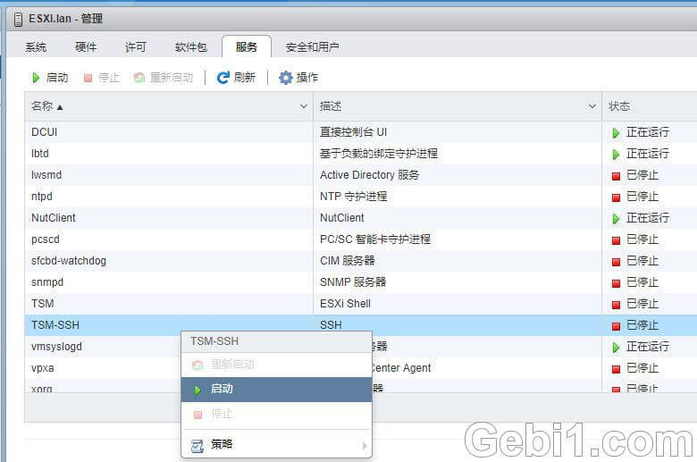Screen dimensions: 697x462
Task: Select the snmpd service row
Action: tap(47, 282)
